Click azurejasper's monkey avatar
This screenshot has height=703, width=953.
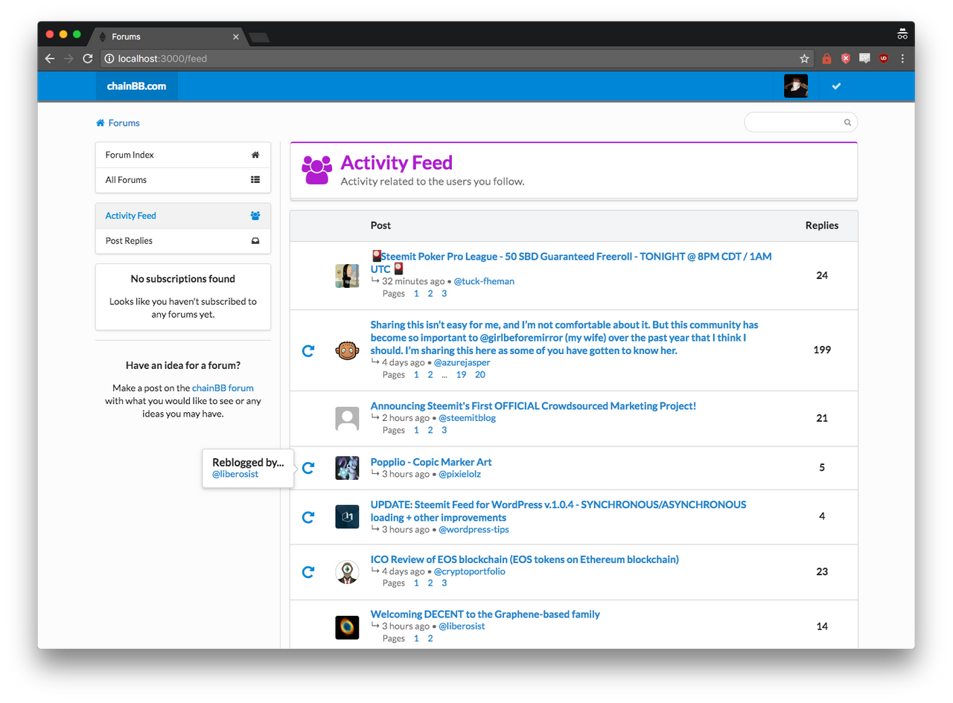tap(347, 350)
